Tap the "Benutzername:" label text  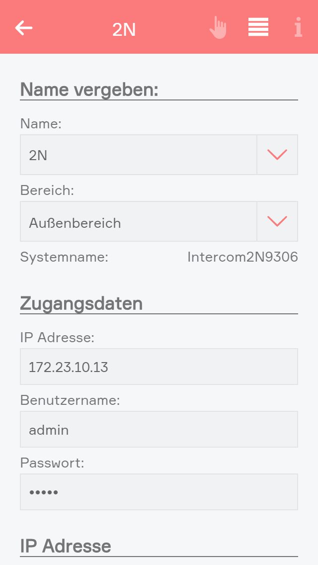(70, 400)
